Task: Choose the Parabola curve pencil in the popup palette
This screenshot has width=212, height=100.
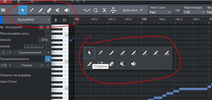Action: pyautogui.click(x=134, y=53)
